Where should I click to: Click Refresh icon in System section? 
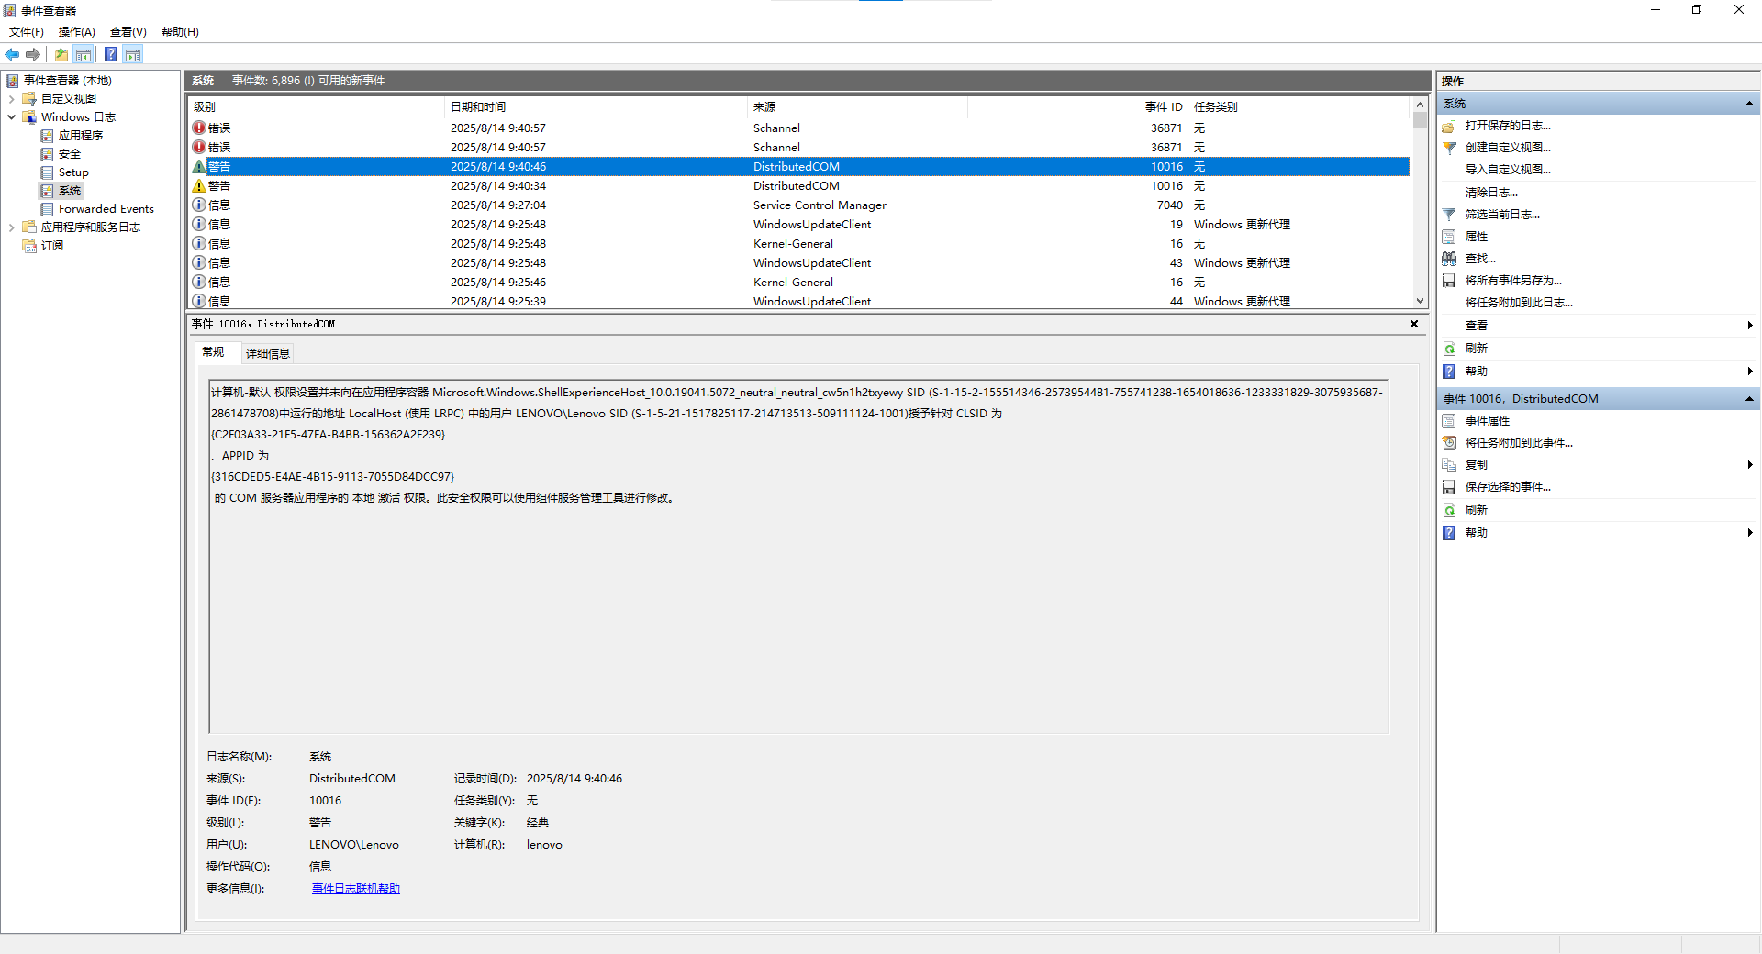click(x=1449, y=349)
